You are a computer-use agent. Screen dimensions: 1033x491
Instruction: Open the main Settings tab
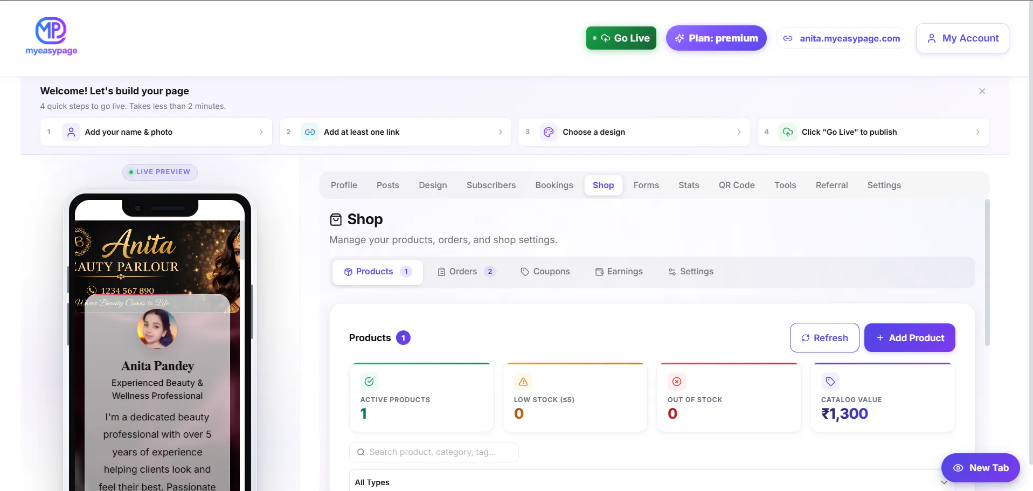coord(884,185)
